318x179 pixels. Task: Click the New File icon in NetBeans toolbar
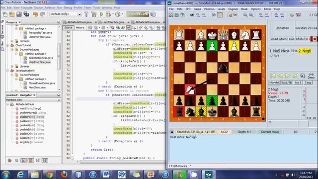point(5,14)
